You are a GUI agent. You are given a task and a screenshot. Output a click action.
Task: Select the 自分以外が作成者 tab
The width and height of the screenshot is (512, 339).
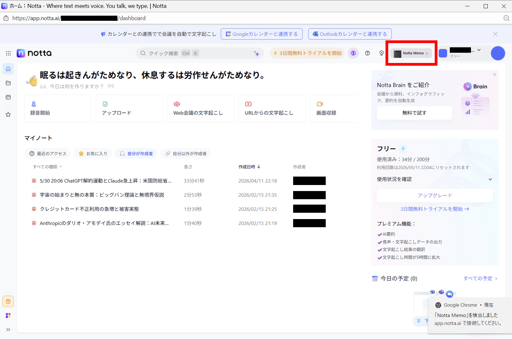point(186,154)
